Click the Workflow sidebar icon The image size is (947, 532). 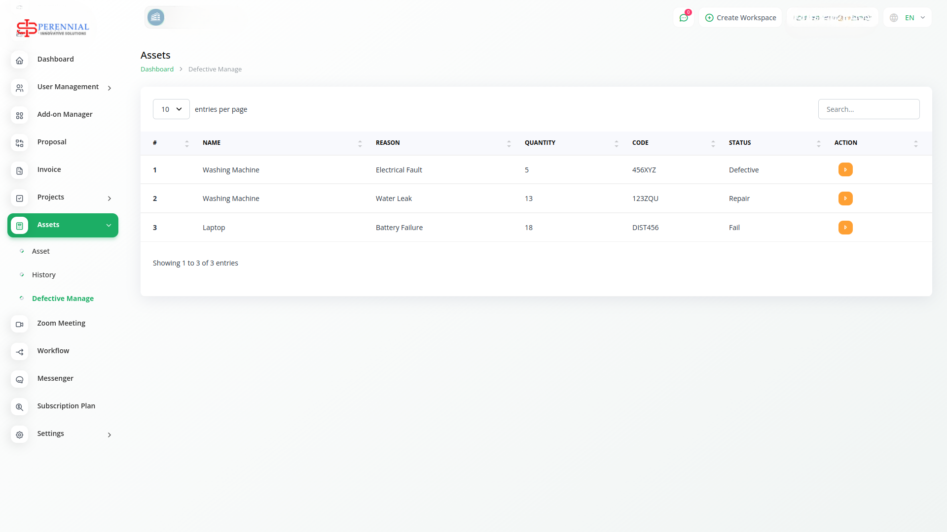point(19,352)
